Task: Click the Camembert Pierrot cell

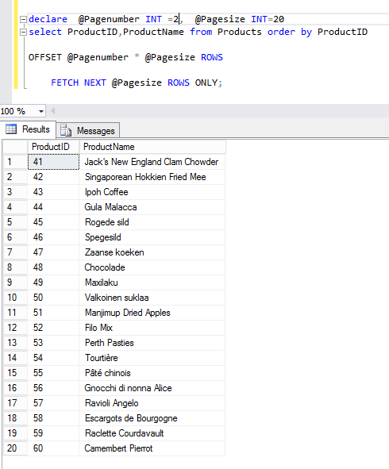Action: (152, 448)
